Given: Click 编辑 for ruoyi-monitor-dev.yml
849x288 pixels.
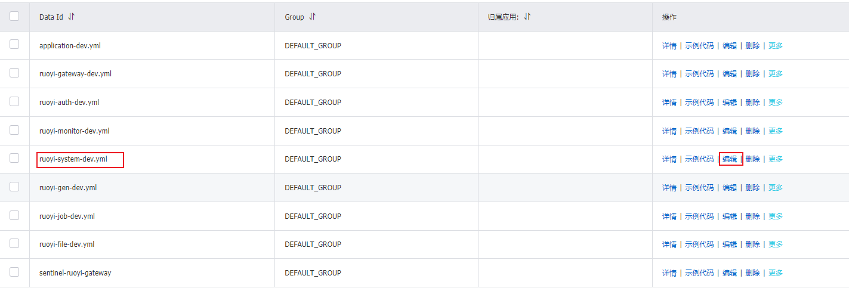Looking at the screenshot, I should [x=730, y=131].
